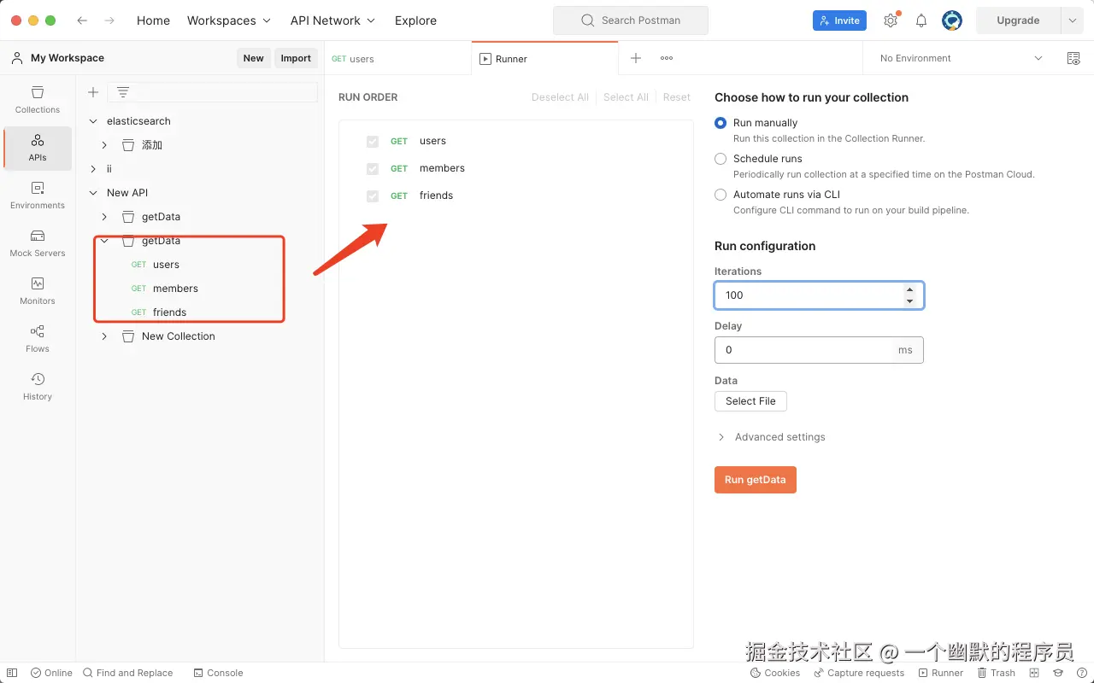Open the tab options ellipsis menu
Viewport: 1094px width, 683px height.
coord(667,58)
